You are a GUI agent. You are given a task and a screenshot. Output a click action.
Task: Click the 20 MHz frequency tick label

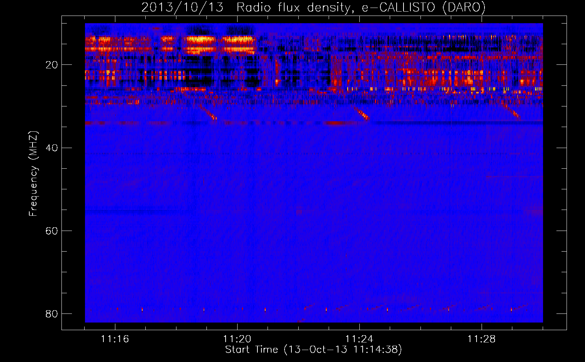52,65
